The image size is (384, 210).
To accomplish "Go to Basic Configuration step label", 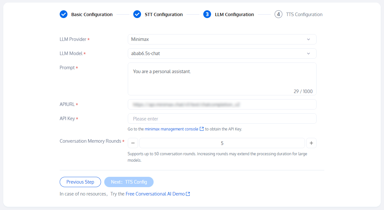I will 92,14.
